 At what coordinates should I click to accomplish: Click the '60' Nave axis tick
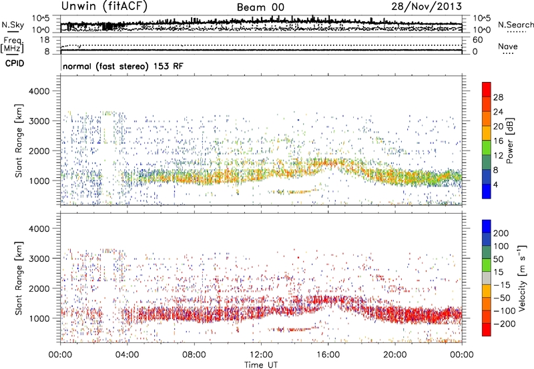click(x=477, y=40)
